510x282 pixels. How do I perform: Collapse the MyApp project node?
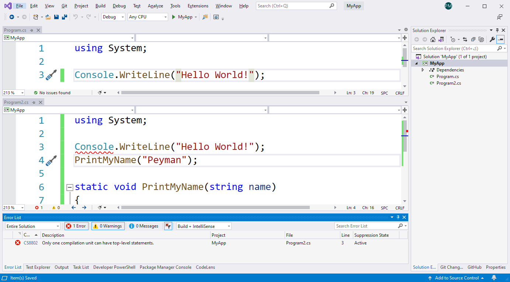coord(417,63)
